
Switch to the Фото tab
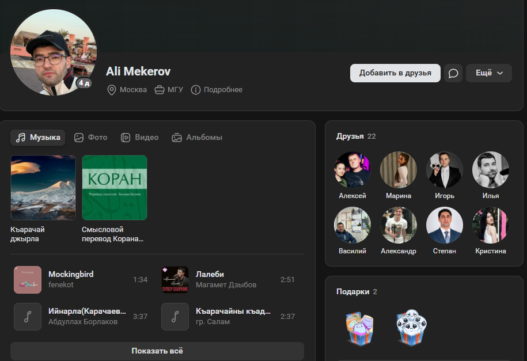pyautogui.click(x=91, y=138)
